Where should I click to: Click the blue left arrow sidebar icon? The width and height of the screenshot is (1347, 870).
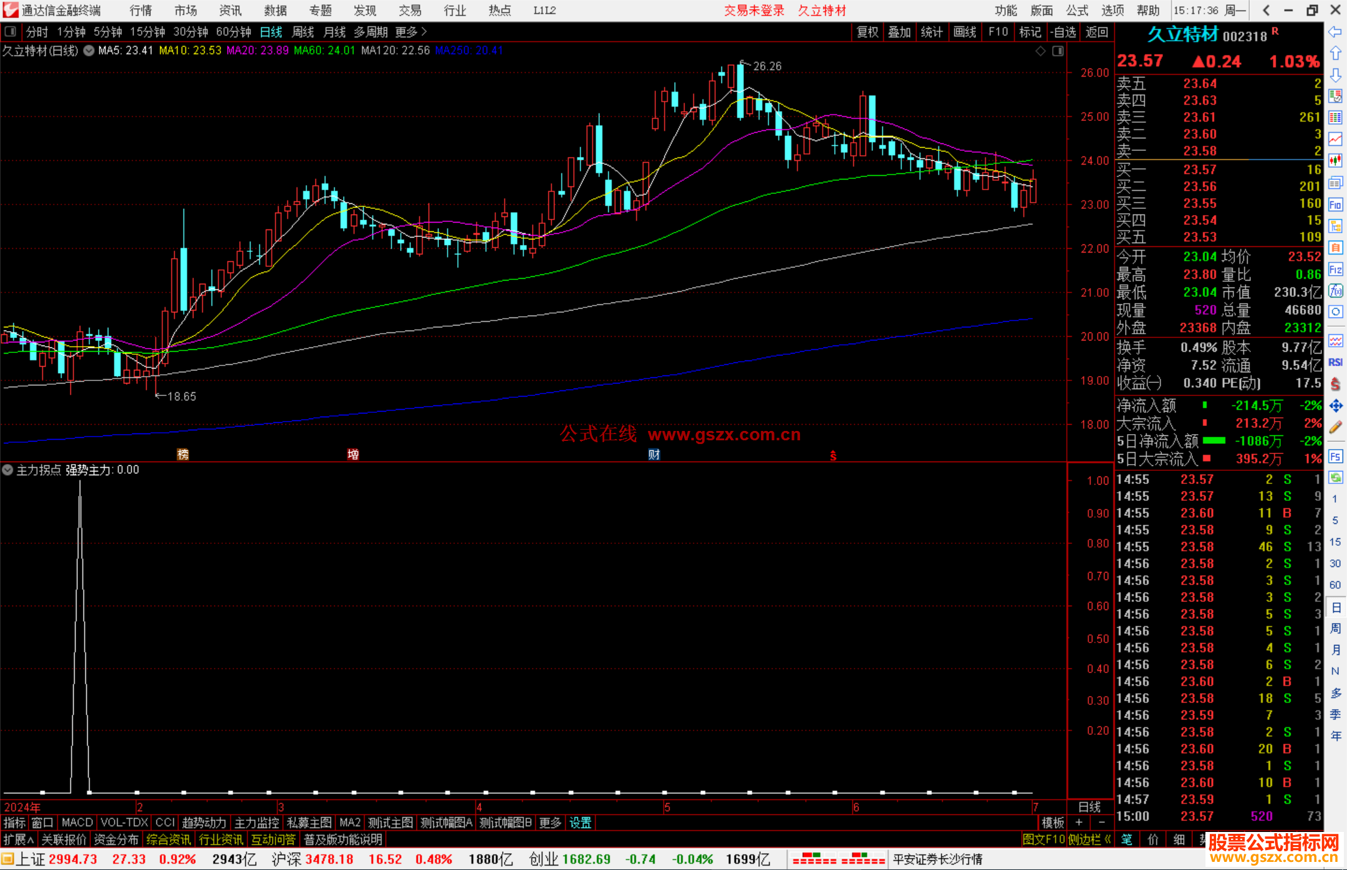click(x=1335, y=32)
